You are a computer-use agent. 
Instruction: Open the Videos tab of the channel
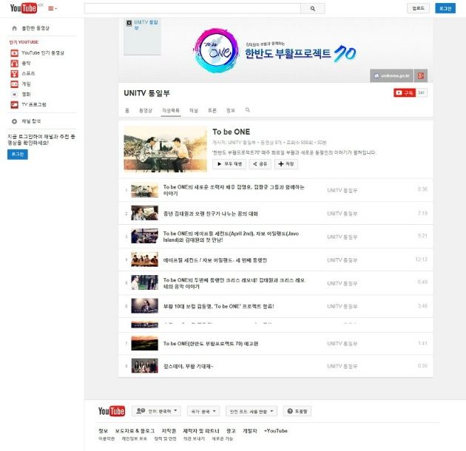click(x=146, y=110)
